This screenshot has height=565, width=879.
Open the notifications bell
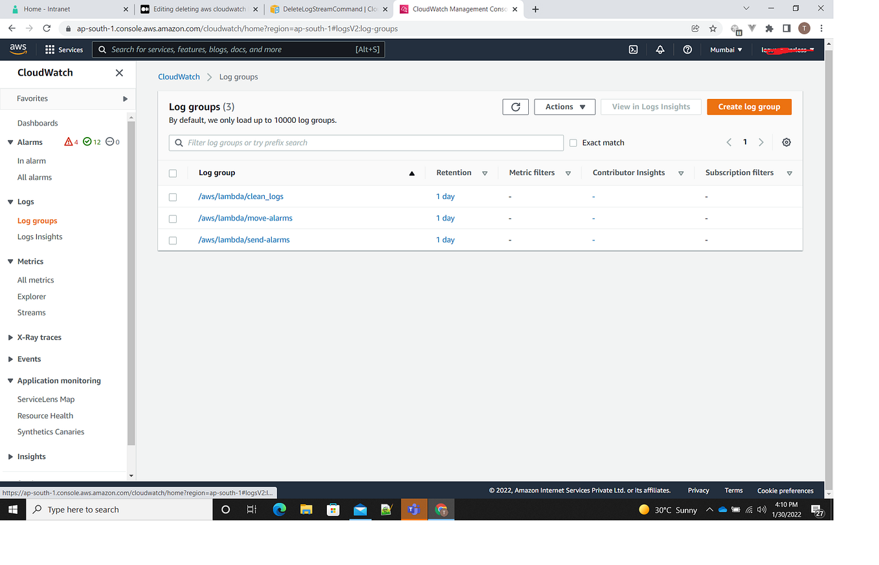[x=660, y=49]
